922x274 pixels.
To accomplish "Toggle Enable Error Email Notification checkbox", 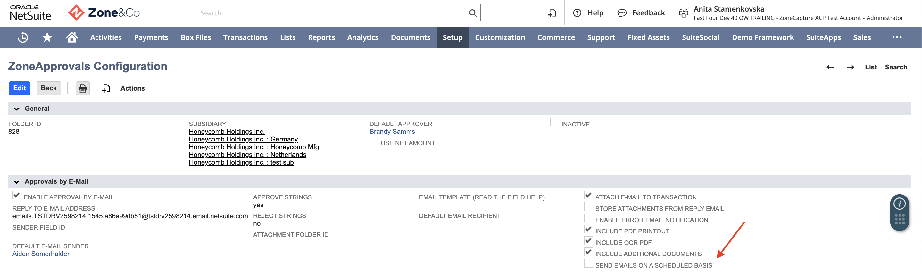I will [588, 218].
